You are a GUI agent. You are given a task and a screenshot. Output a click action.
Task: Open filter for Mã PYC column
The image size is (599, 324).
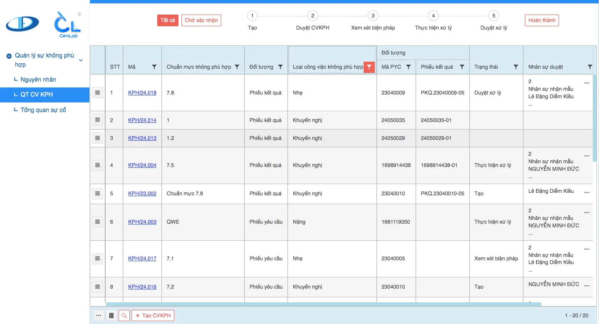click(x=408, y=67)
